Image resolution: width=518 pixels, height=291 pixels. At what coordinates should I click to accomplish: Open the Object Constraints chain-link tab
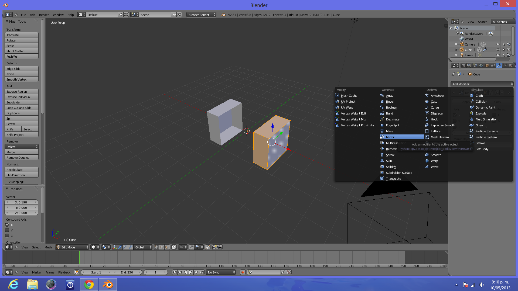(493, 65)
